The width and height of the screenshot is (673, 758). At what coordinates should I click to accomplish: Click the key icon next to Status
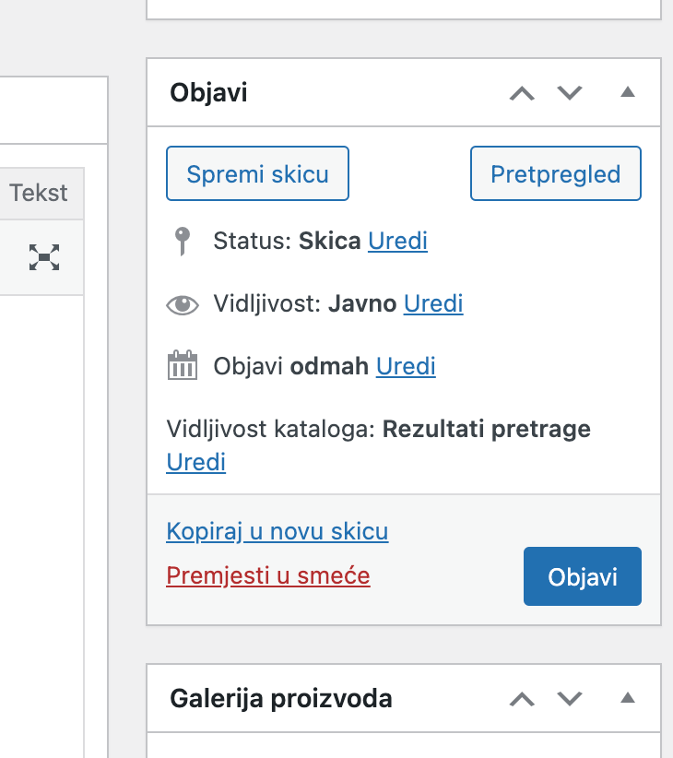pos(183,240)
